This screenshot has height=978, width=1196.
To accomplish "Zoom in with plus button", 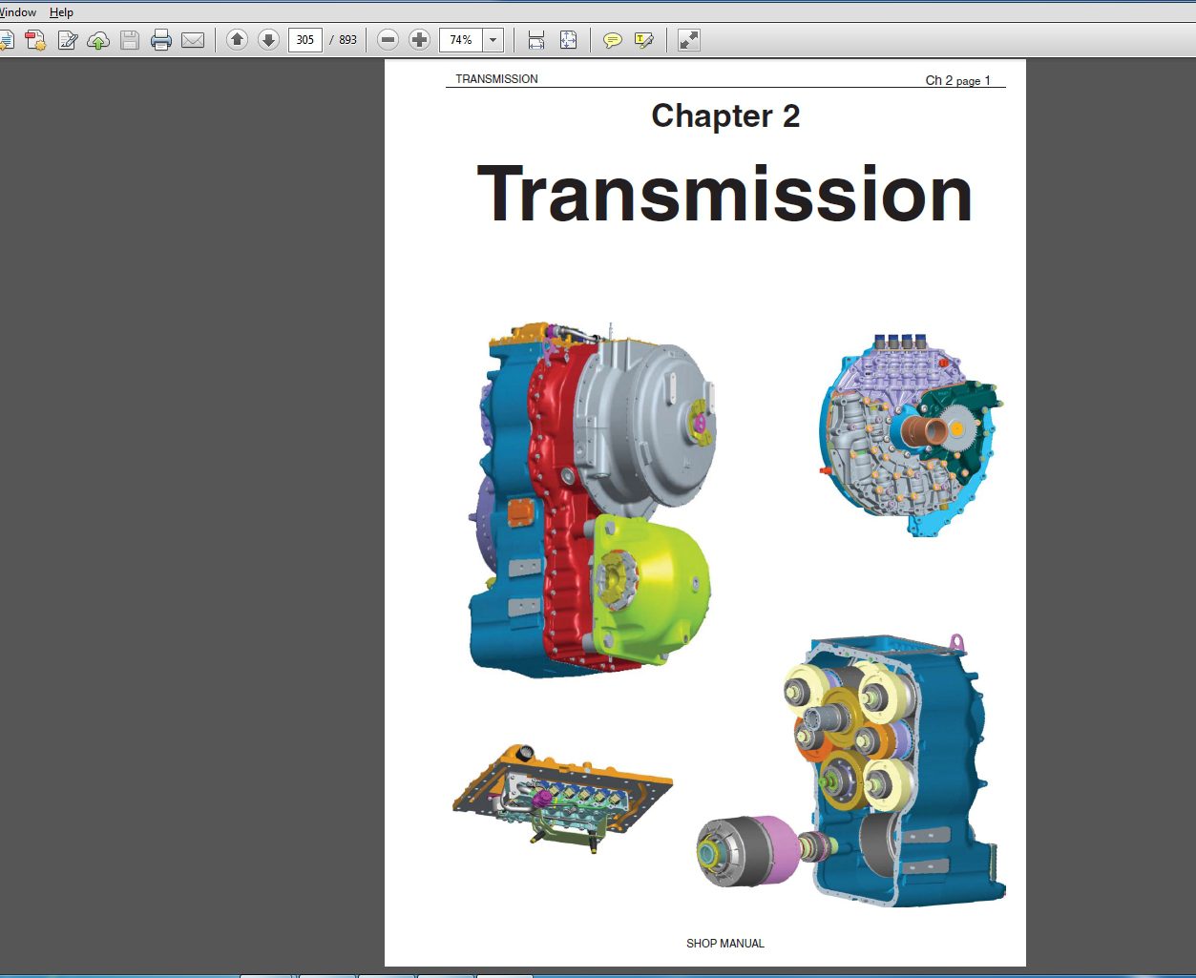I will pos(419,40).
